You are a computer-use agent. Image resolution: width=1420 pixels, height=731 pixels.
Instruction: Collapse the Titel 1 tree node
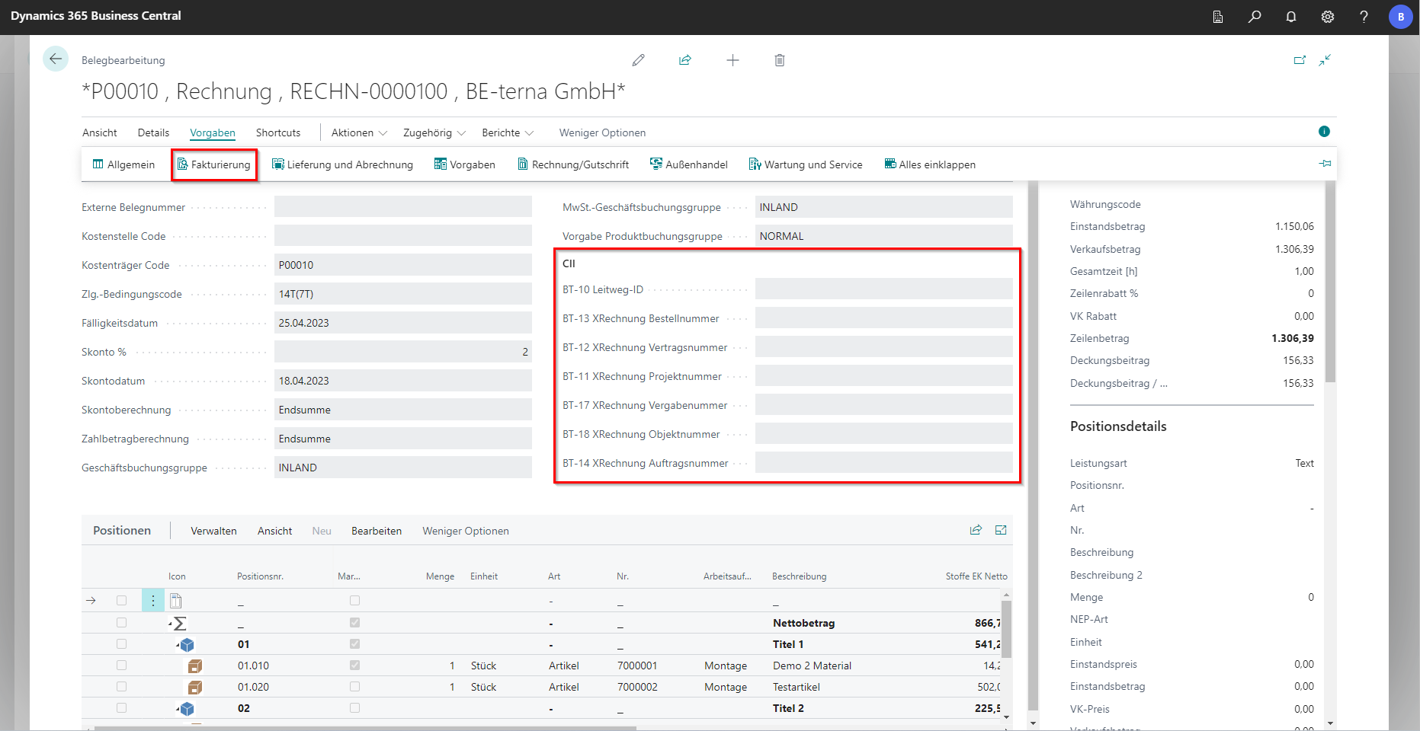click(178, 645)
